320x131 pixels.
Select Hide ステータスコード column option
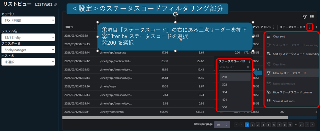[292, 92]
